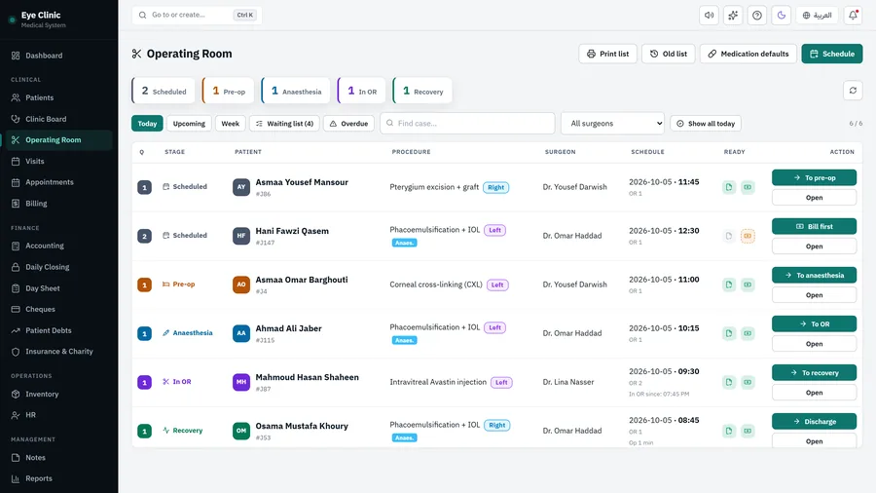Click payment ready icon for Asmaa Omar Barghouti
This screenshot has height=493, width=876.
click(748, 284)
